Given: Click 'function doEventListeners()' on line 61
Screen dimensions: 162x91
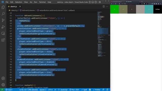Looking at the screenshot, I should pyautogui.click(x=29, y=16).
